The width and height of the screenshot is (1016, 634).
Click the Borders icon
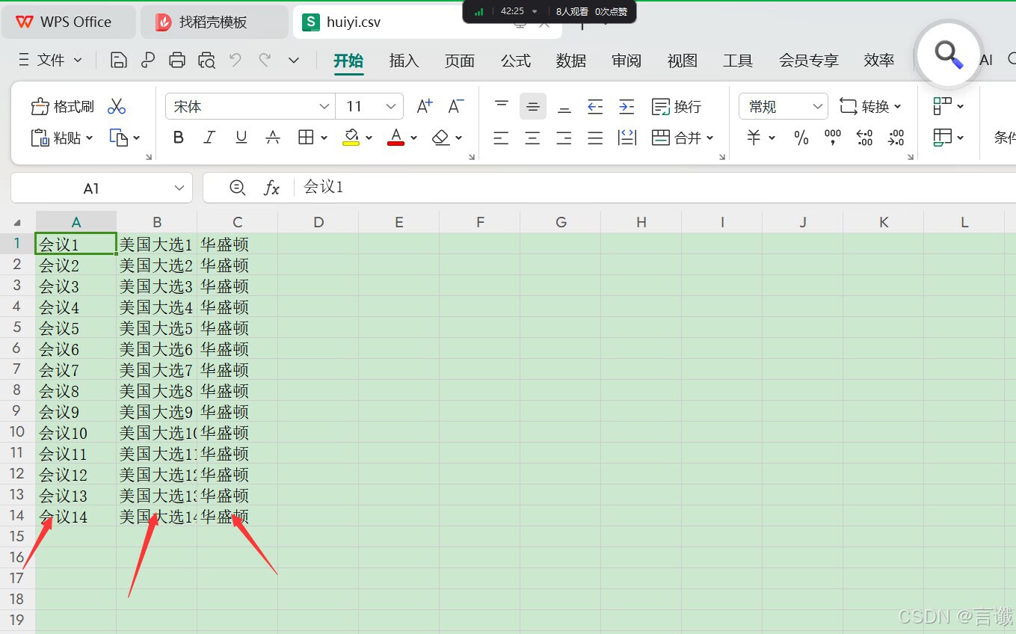[x=306, y=138]
